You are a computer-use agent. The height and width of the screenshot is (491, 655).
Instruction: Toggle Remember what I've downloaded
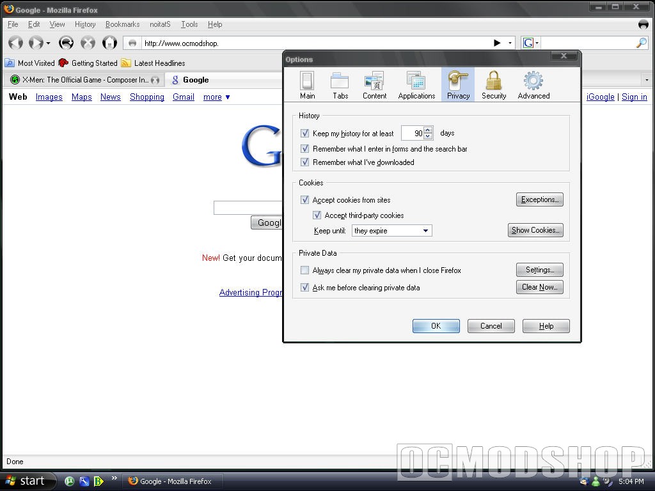(305, 162)
